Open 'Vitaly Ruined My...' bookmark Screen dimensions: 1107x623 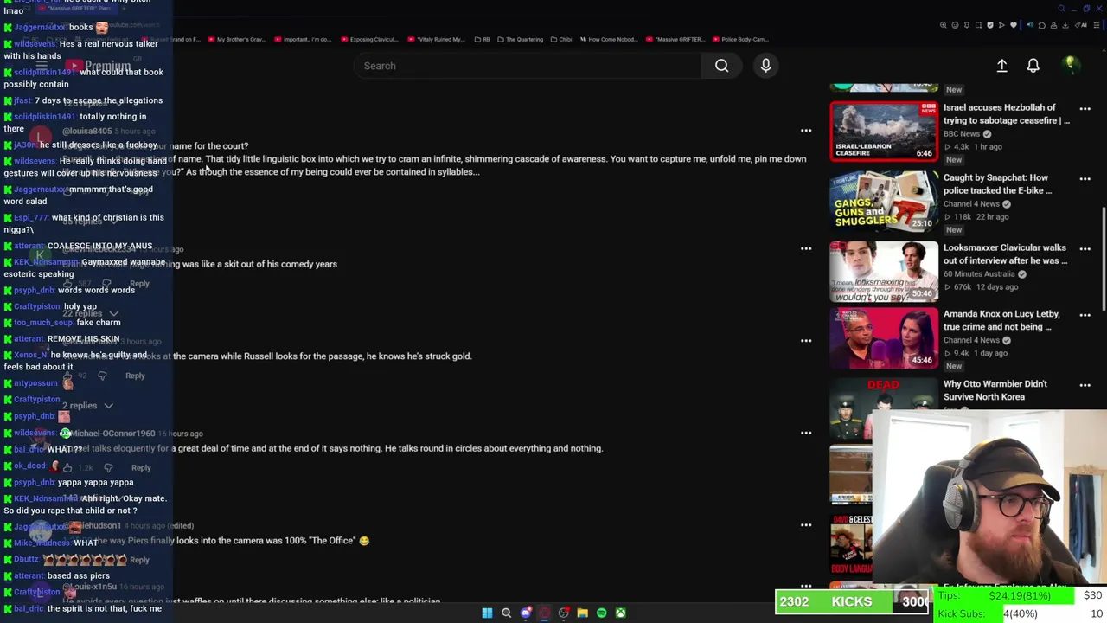[x=437, y=39]
